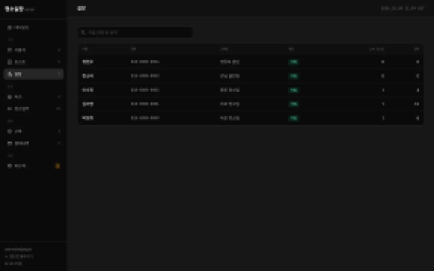Click the orange badge in the sidebar
This screenshot has height=271, width=434.
(x=58, y=166)
